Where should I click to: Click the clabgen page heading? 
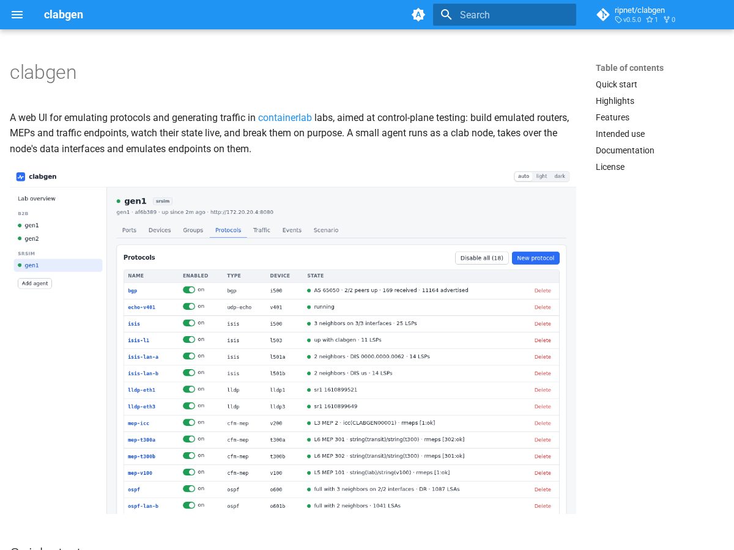(x=43, y=72)
